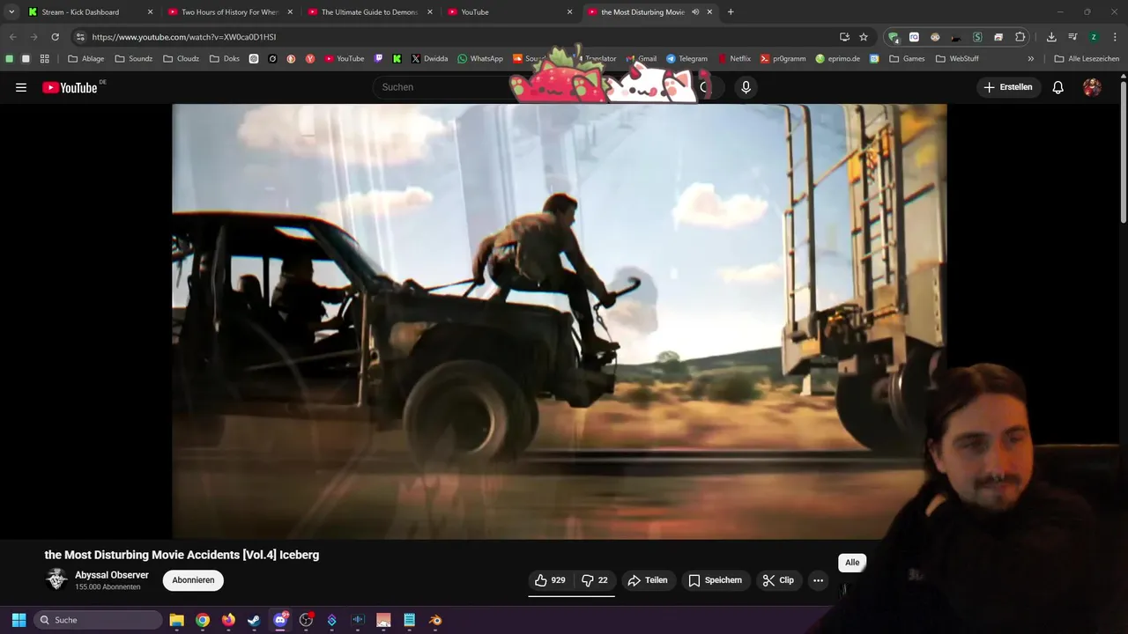1128x634 pixels.
Task: Click the voice search microphone icon
Action: (746, 87)
